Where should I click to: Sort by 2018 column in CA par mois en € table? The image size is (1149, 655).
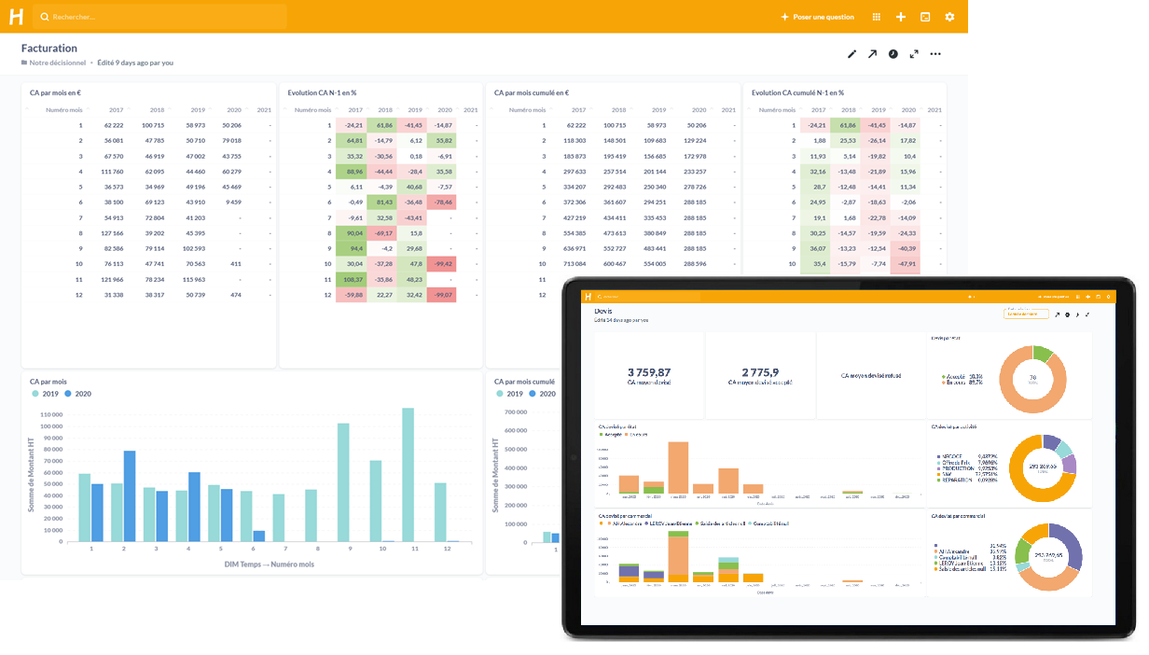point(154,110)
